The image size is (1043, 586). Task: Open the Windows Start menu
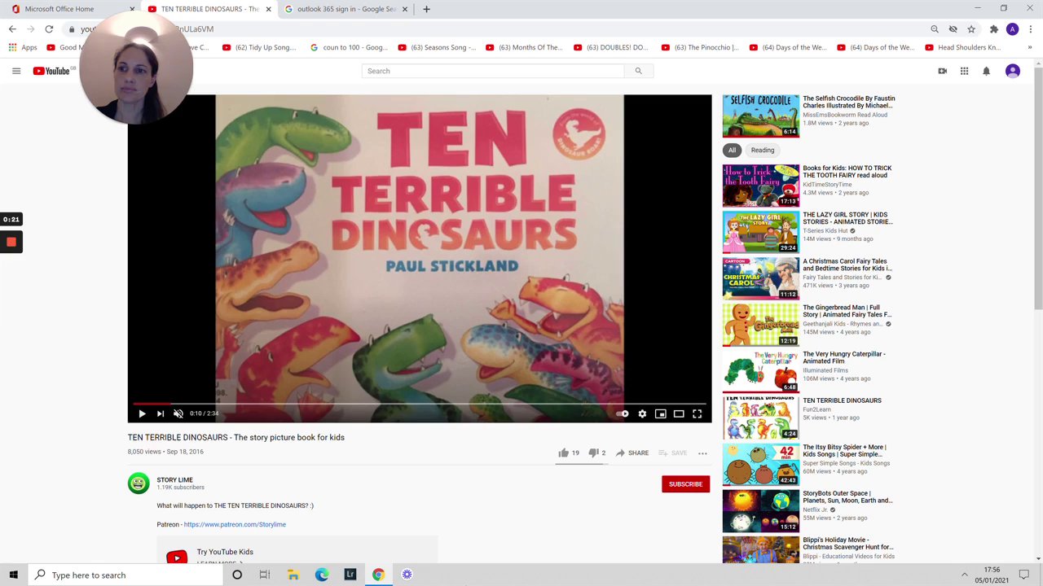[x=13, y=575]
